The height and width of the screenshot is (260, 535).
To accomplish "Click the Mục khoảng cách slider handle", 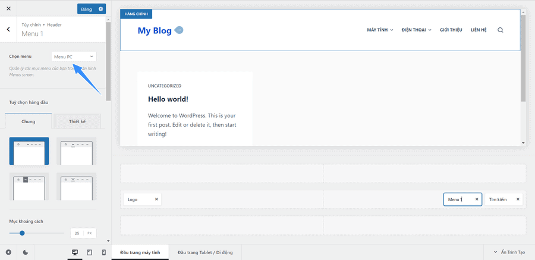I will pyautogui.click(x=22, y=233).
